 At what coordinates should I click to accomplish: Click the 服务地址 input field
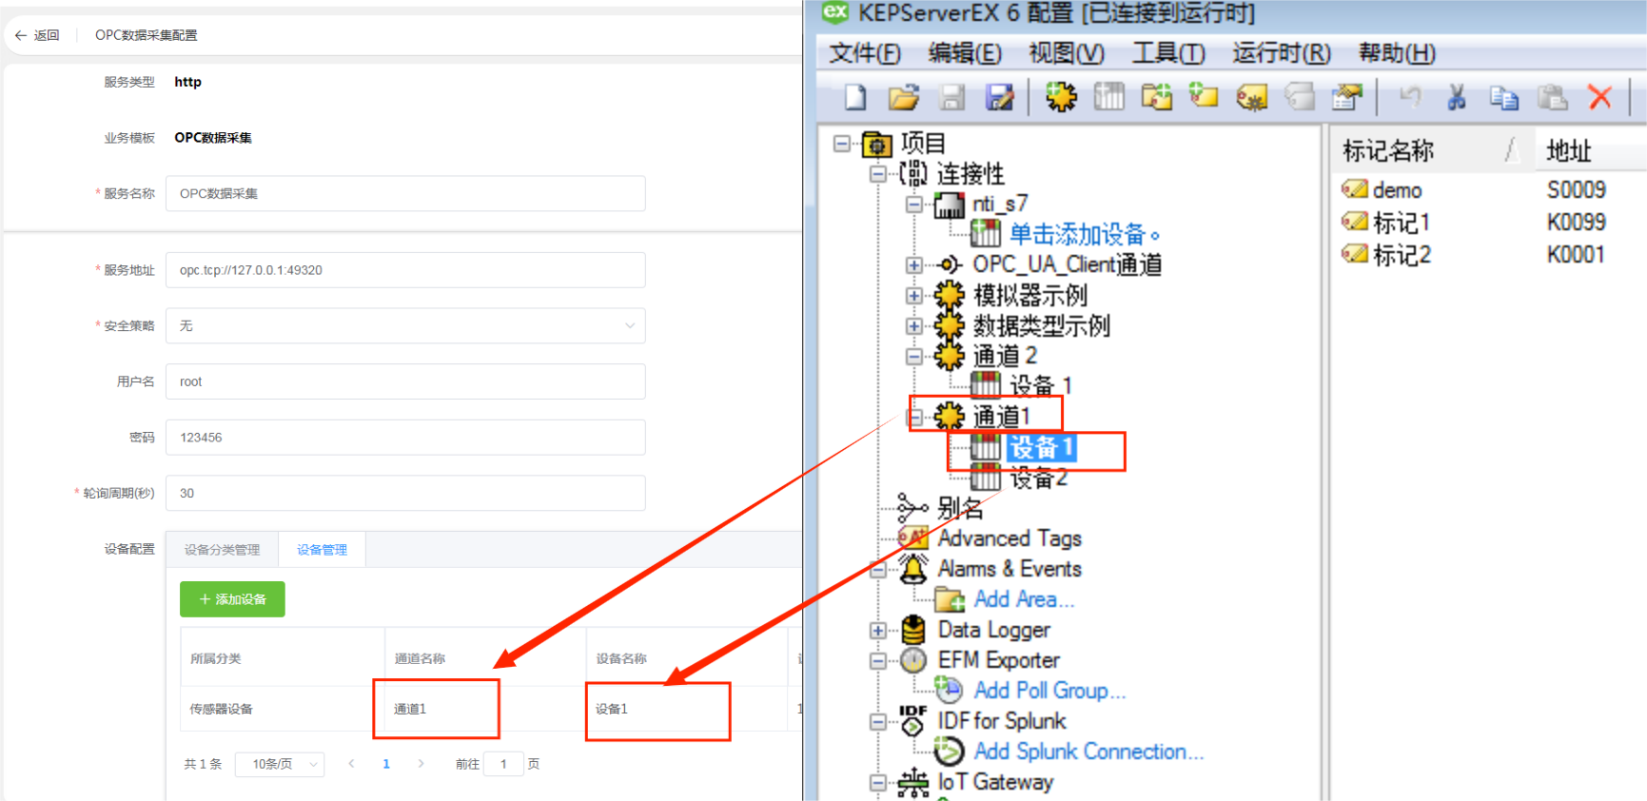(405, 270)
